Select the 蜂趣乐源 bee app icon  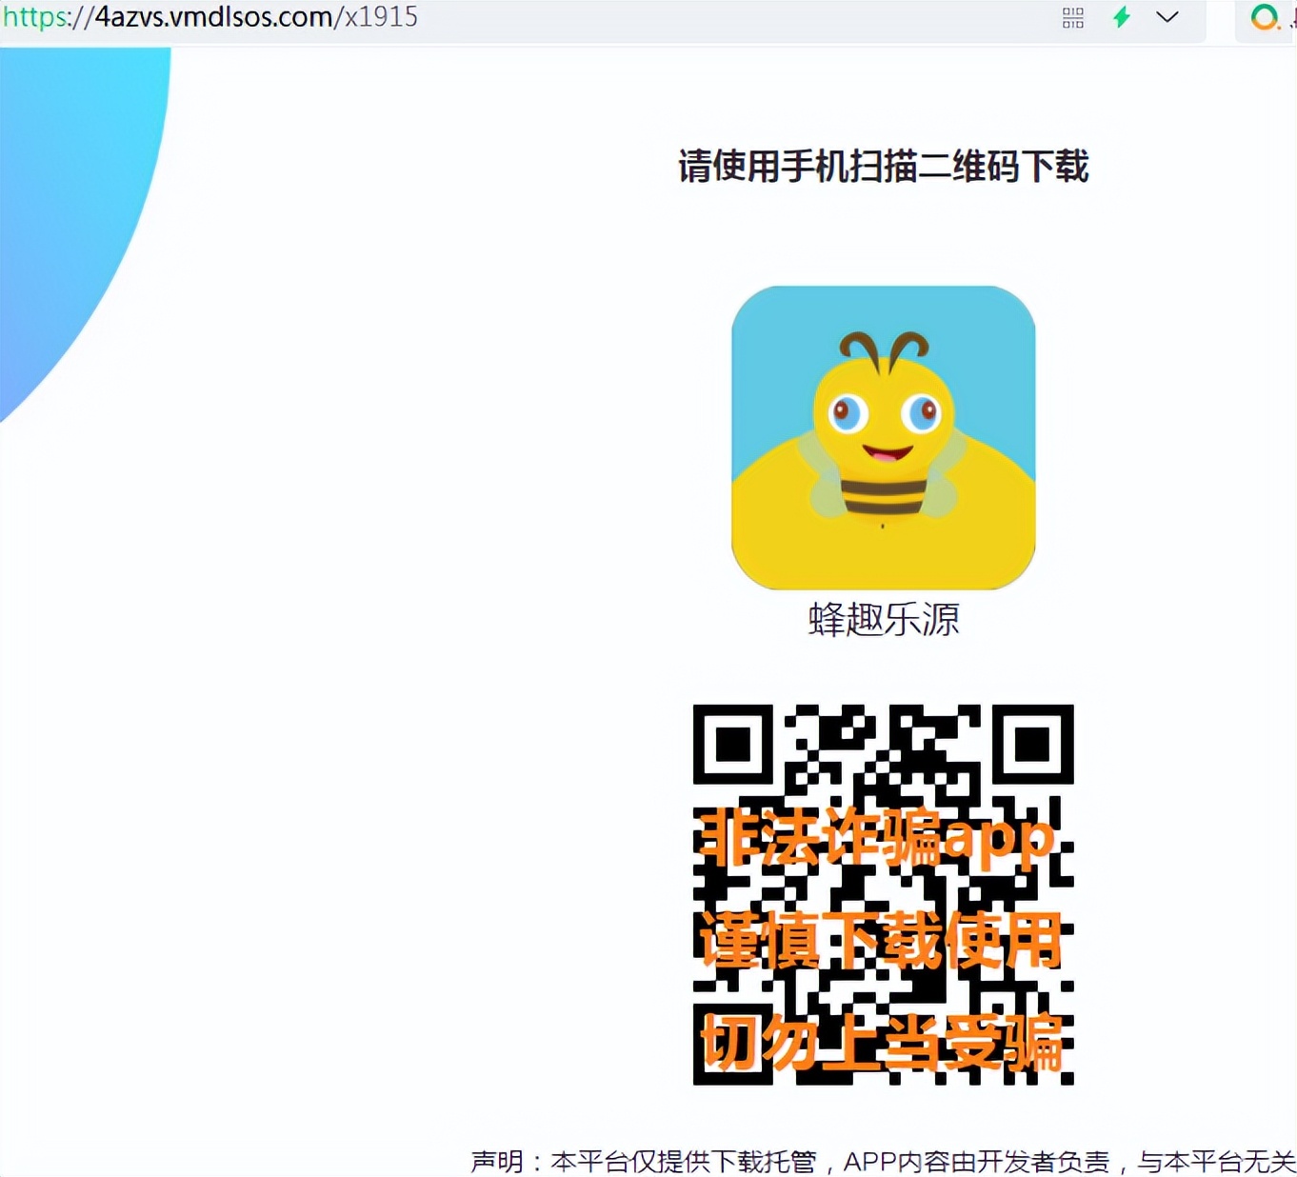coord(882,438)
